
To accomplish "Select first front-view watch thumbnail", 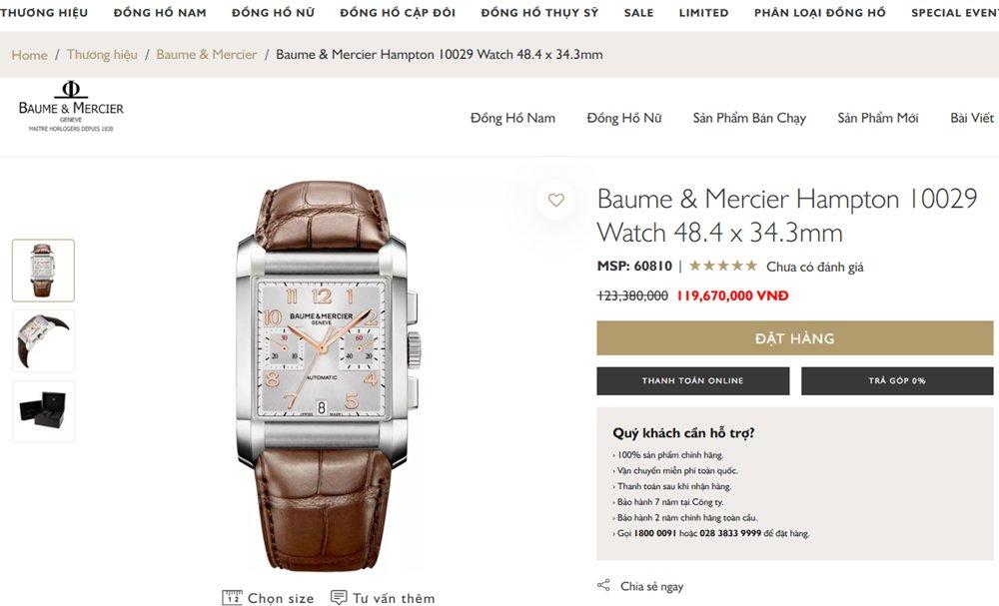I will 43,271.
